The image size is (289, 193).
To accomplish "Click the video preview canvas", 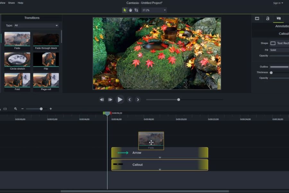I will pyautogui.click(x=157, y=54).
